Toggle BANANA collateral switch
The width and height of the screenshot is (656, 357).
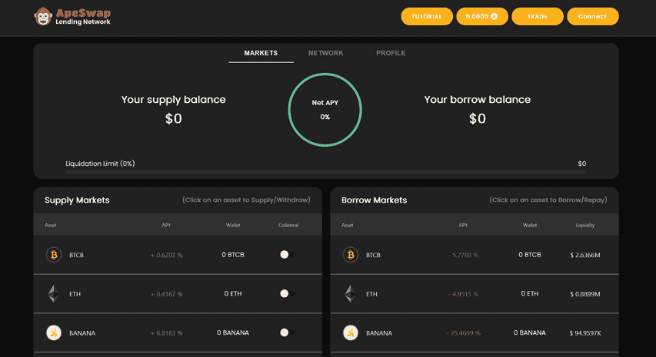coord(288,332)
